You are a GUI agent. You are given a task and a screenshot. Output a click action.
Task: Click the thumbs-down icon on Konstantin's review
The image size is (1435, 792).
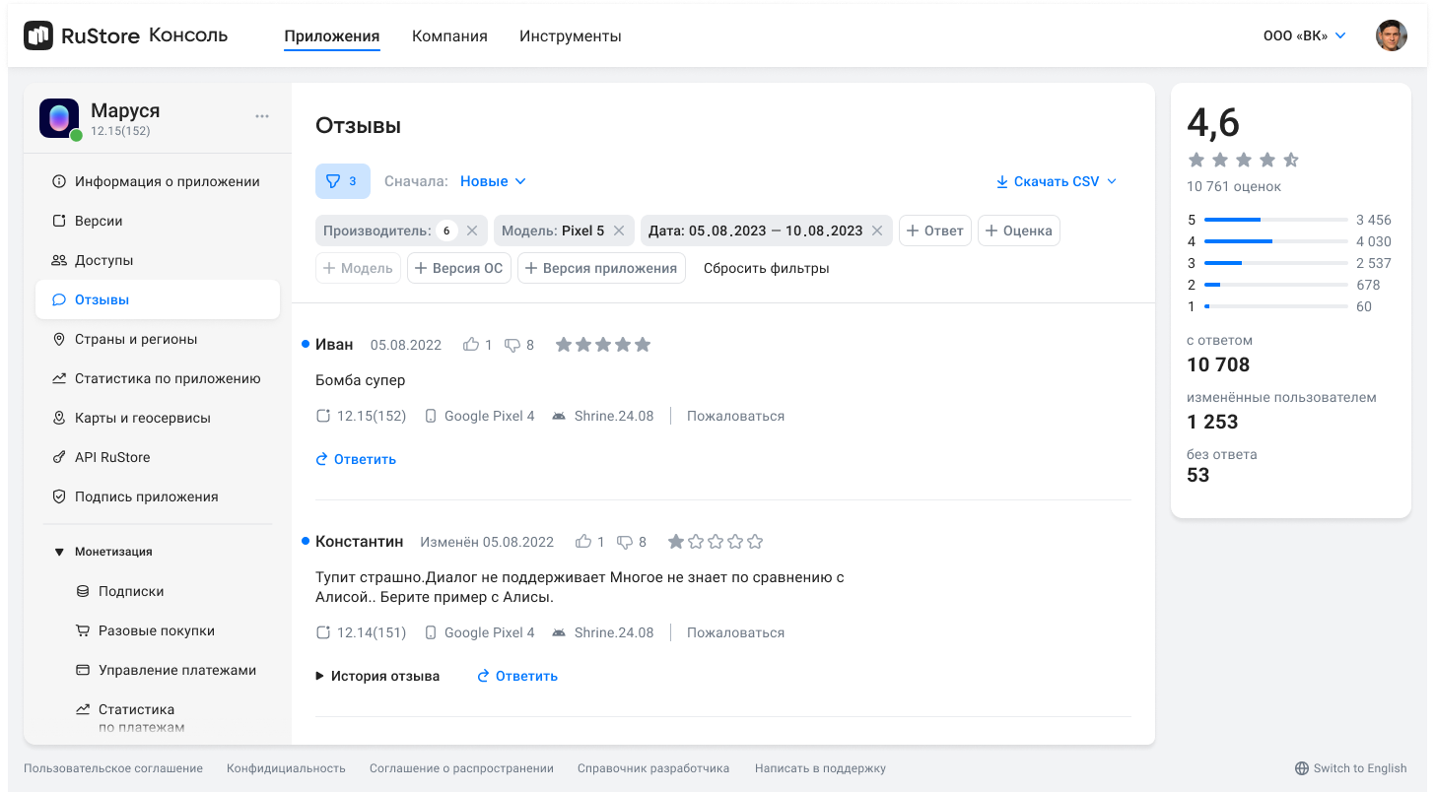(x=625, y=542)
